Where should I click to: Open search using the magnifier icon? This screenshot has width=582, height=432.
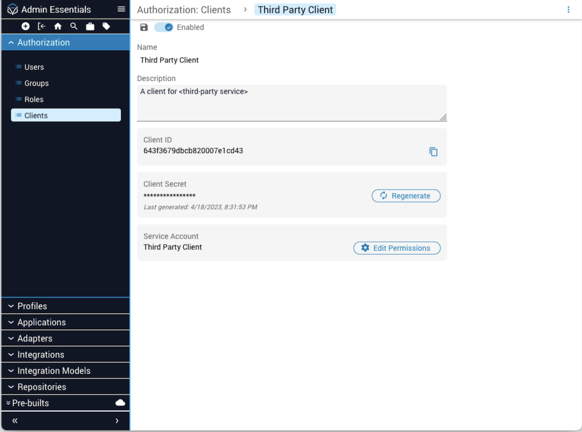click(74, 26)
